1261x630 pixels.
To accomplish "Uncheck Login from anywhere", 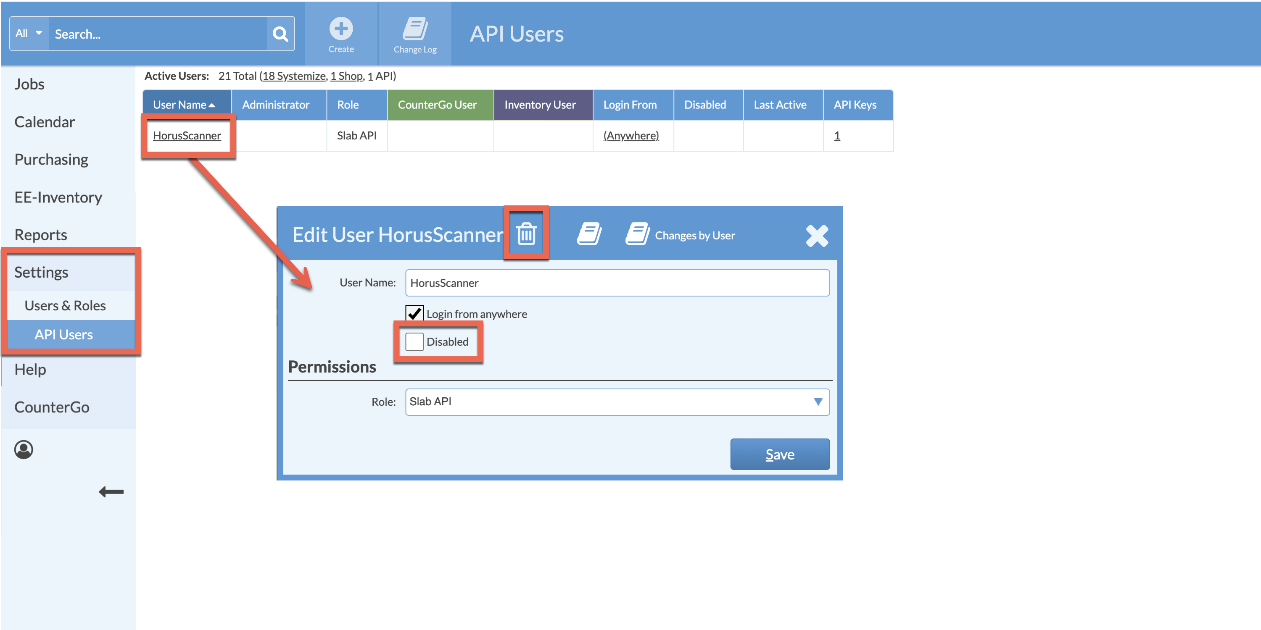I will coord(414,313).
